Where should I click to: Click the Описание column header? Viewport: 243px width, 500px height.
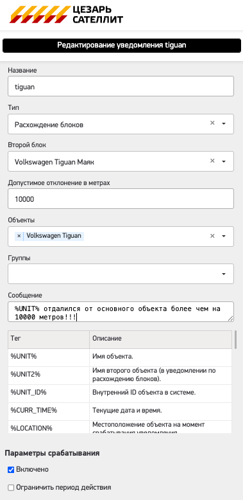click(161, 339)
